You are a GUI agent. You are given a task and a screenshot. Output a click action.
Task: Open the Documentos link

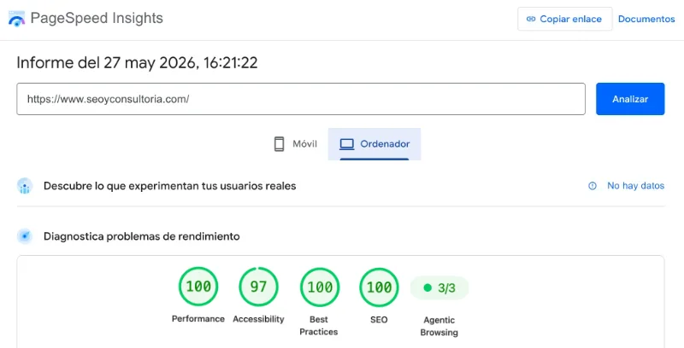646,19
